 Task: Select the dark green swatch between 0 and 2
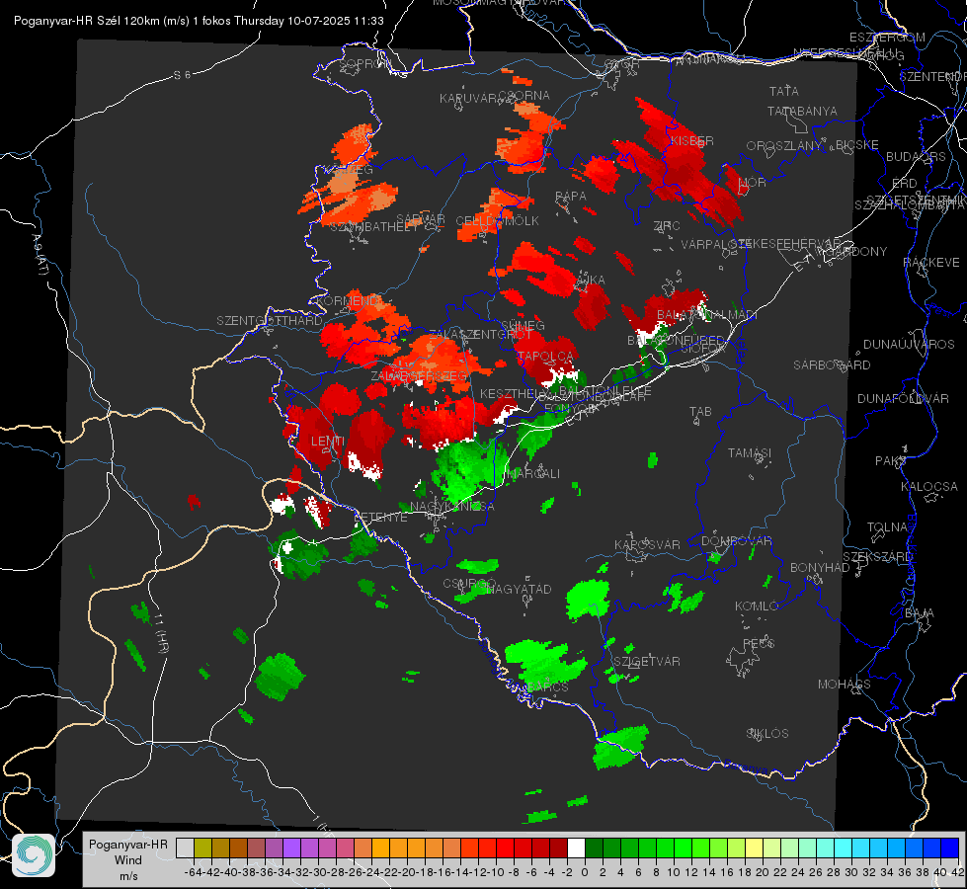point(594,848)
